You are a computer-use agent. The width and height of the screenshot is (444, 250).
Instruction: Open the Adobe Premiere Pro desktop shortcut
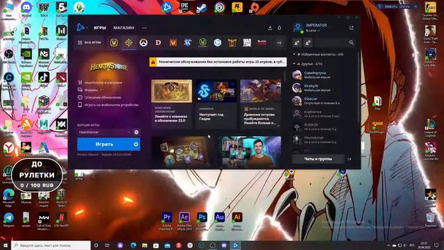pos(166,221)
